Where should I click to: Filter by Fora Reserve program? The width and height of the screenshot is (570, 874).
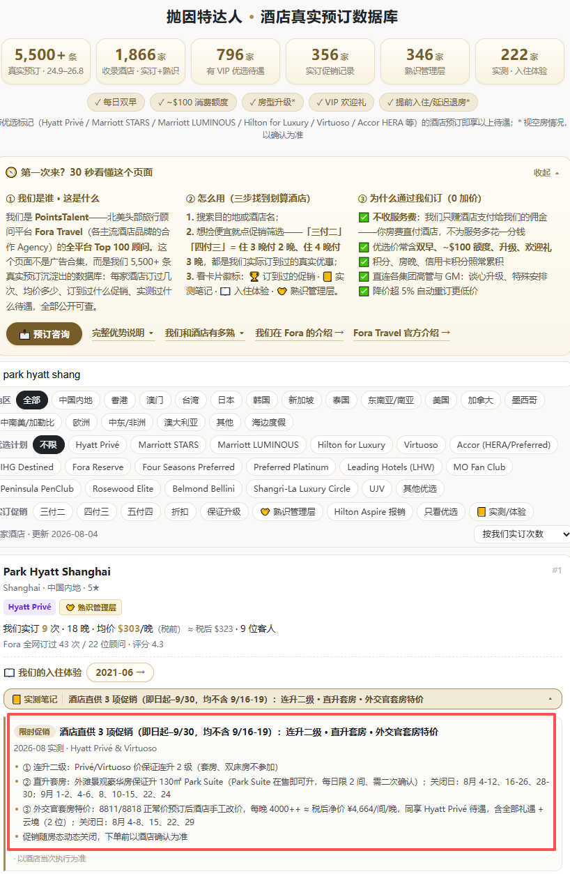coord(98,467)
